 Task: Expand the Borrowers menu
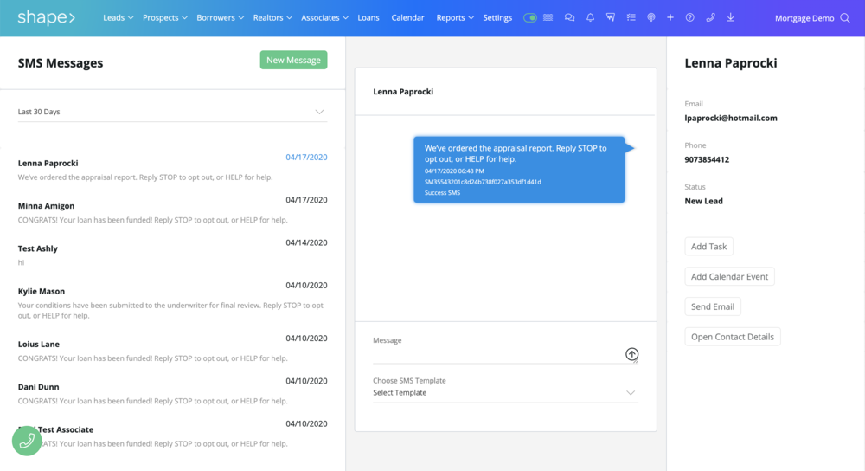pos(220,17)
